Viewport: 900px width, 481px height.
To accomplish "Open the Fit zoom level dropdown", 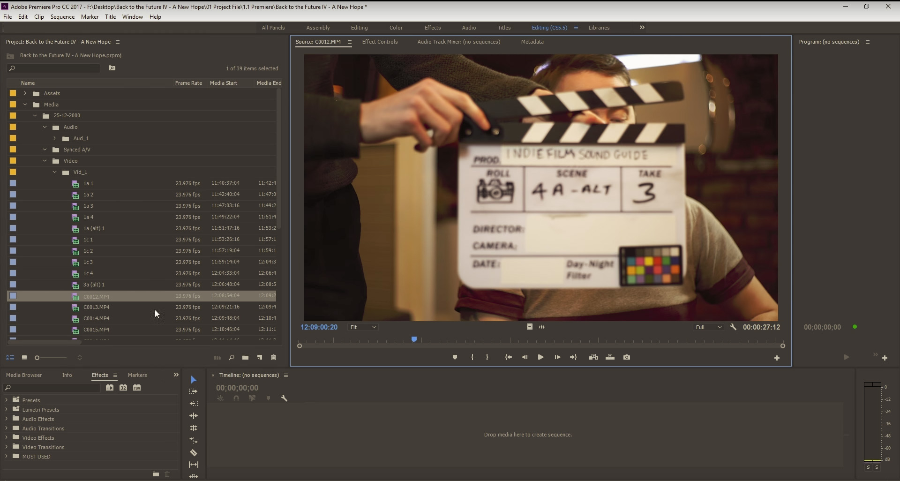I will (x=363, y=327).
